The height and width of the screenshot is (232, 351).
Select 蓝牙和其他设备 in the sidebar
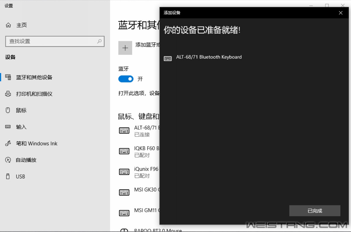(34, 77)
